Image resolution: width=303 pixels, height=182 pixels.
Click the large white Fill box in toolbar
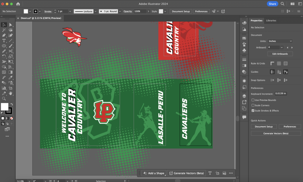4,107
